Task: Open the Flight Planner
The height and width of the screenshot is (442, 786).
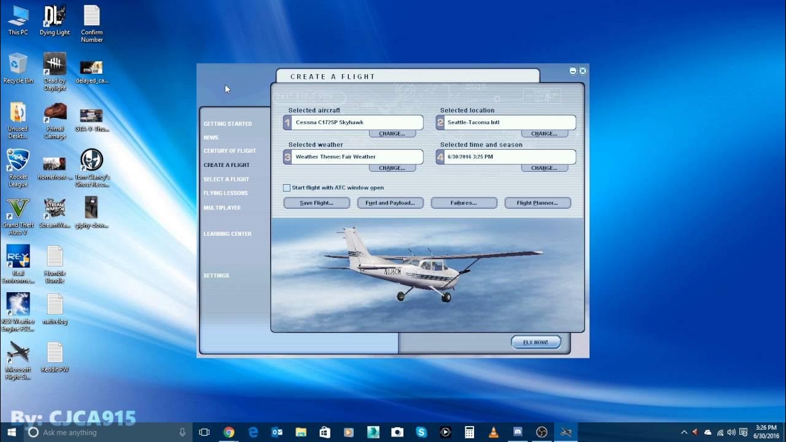Action: pyautogui.click(x=537, y=203)
